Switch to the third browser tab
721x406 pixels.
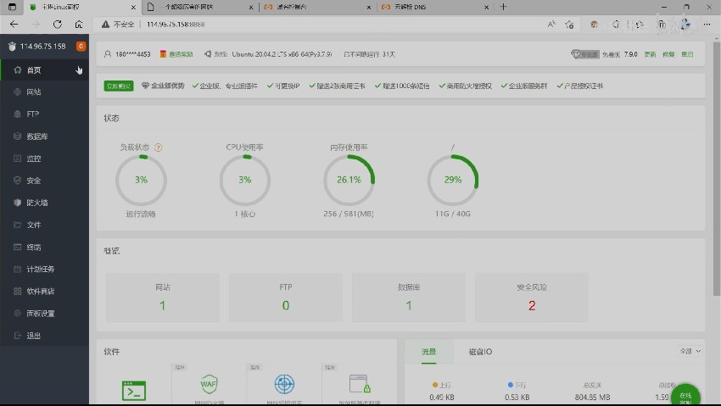pos(318,7)
